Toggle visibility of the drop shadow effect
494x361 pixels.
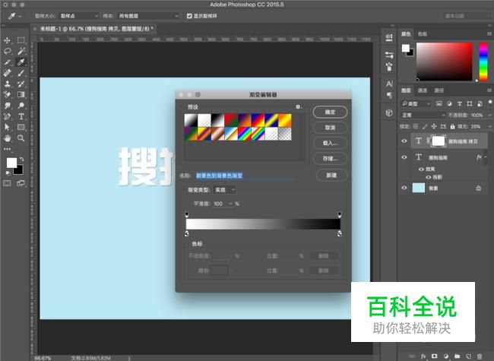click(x=428, y=177)
